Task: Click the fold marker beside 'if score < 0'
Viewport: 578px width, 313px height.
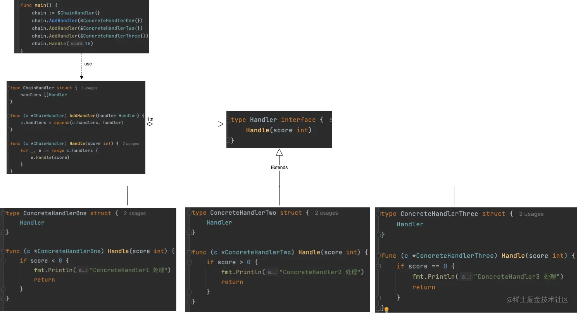Action: coord(3,261)
